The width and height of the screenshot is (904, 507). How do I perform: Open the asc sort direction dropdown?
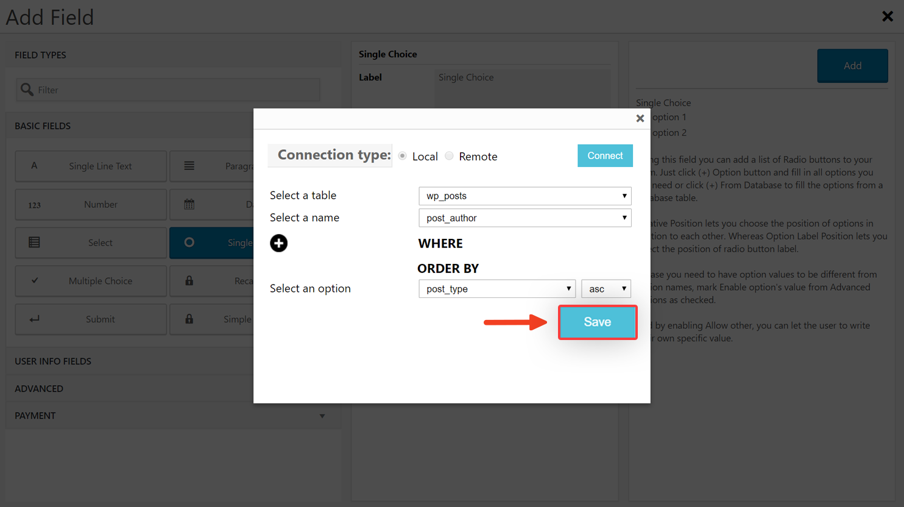coord(606,289)
